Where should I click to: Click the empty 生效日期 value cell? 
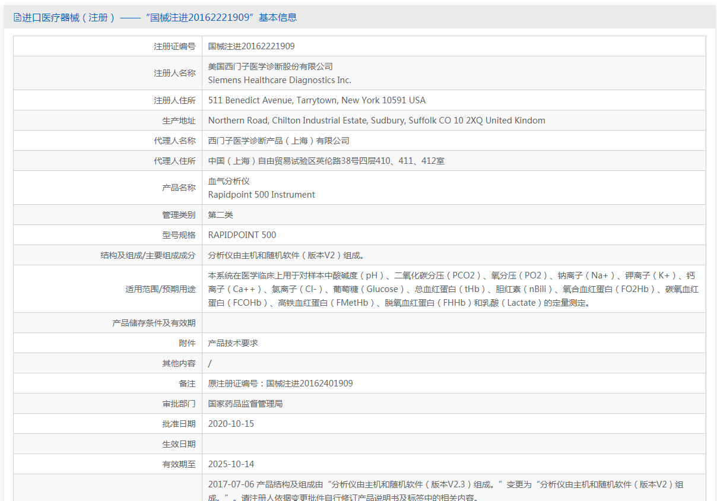453,444
